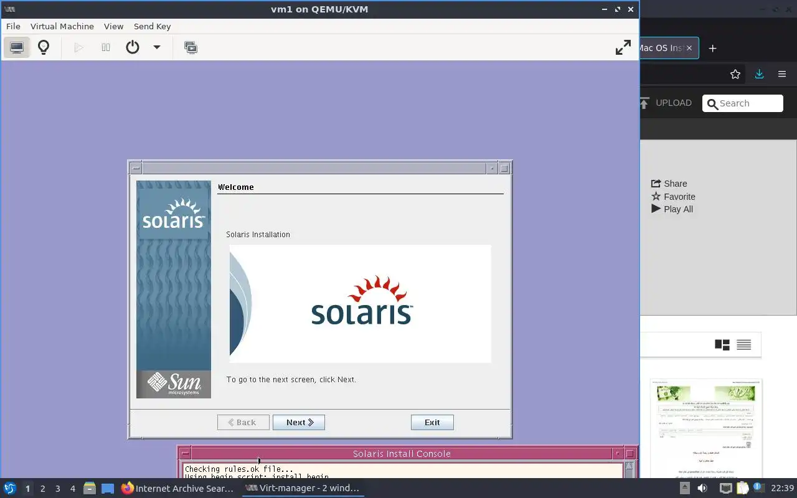
Task: Open Solaris Install Console window menu
Action: (185, 454)
